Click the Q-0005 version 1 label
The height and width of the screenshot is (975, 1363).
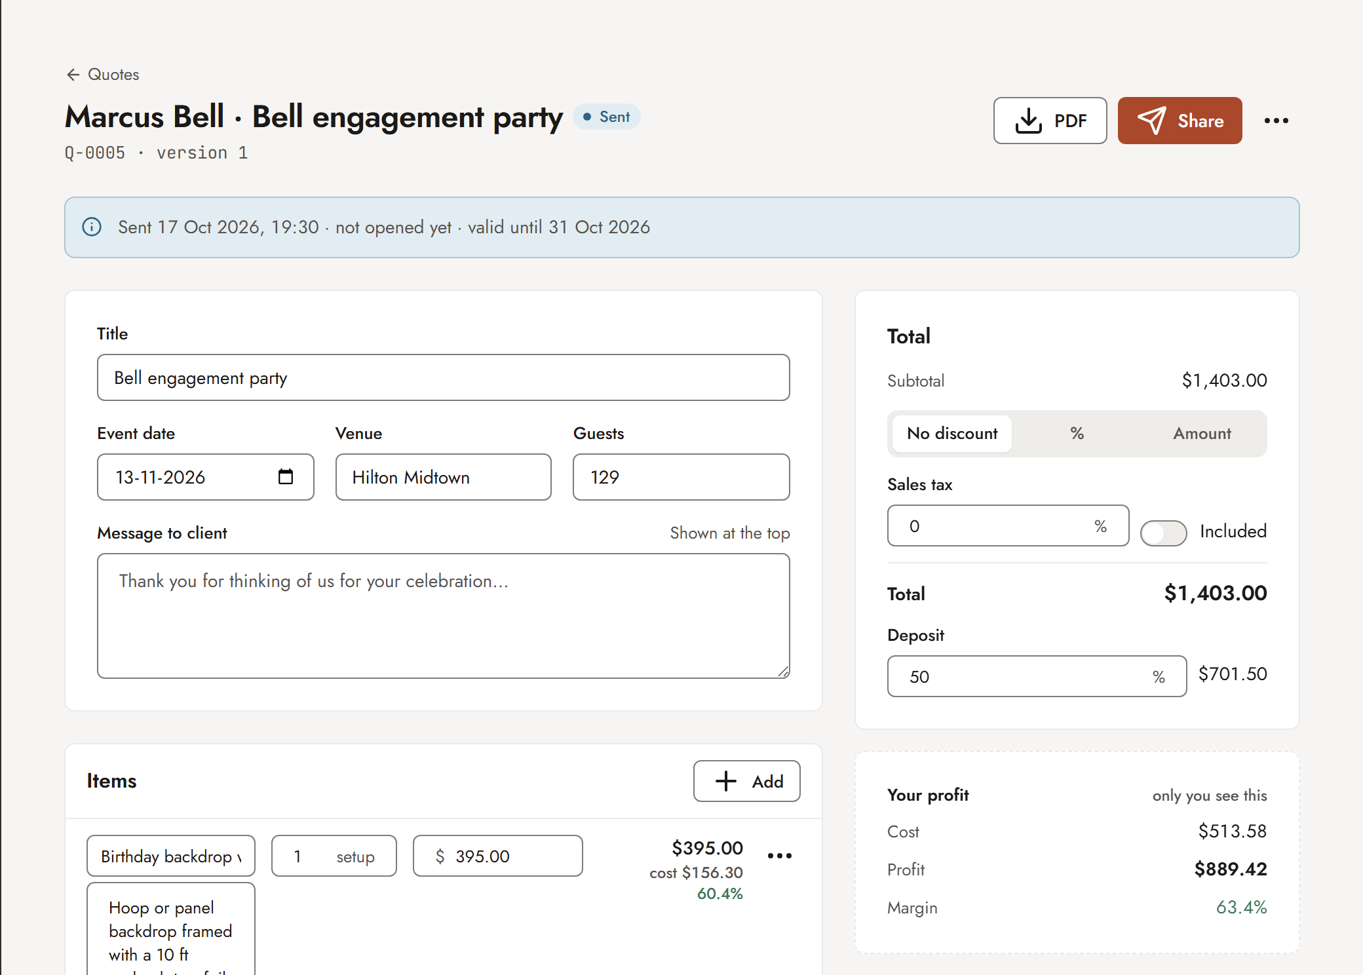[x=157, y=153]
